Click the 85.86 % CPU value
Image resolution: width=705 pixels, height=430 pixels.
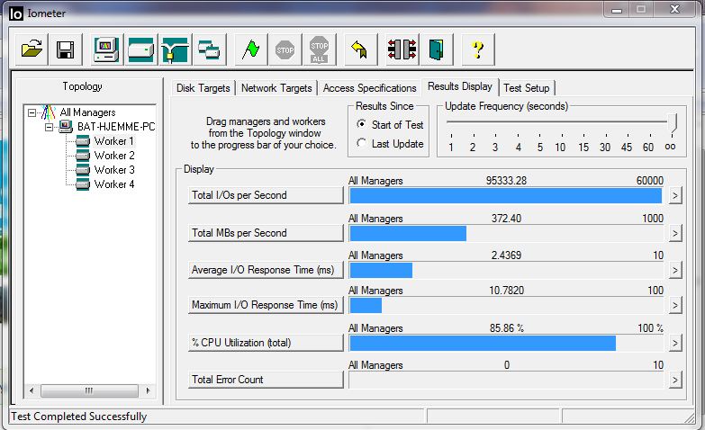[507, 328]
